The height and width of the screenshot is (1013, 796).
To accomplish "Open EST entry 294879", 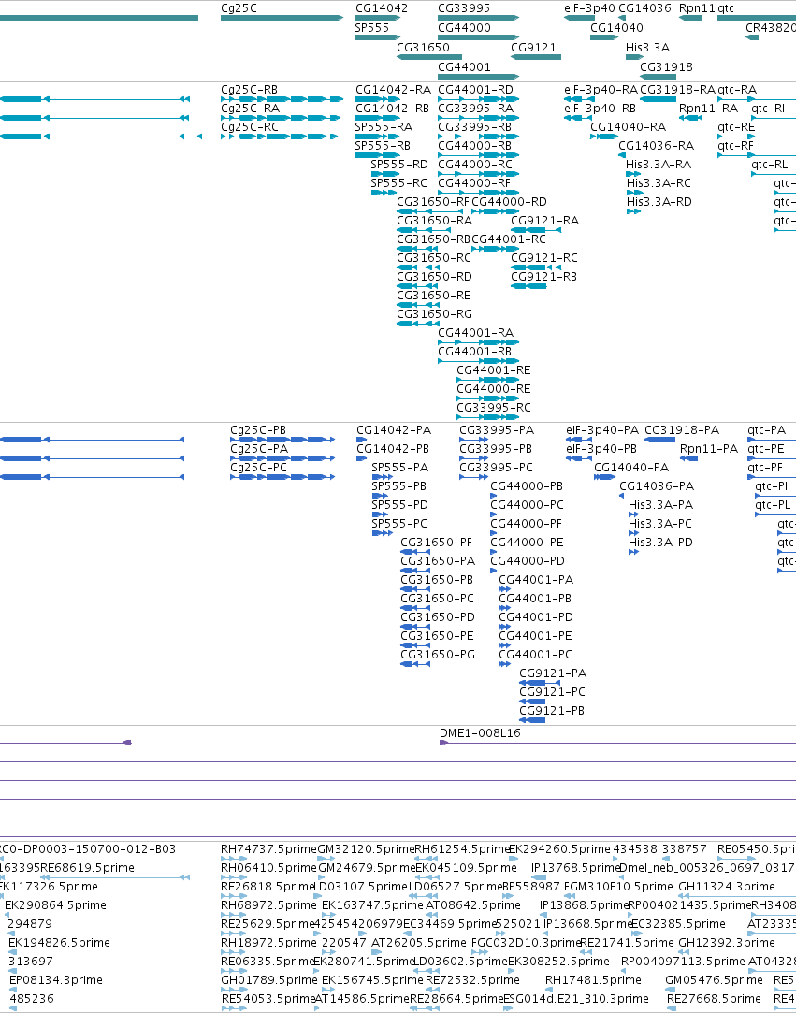I will coord(30,924).
